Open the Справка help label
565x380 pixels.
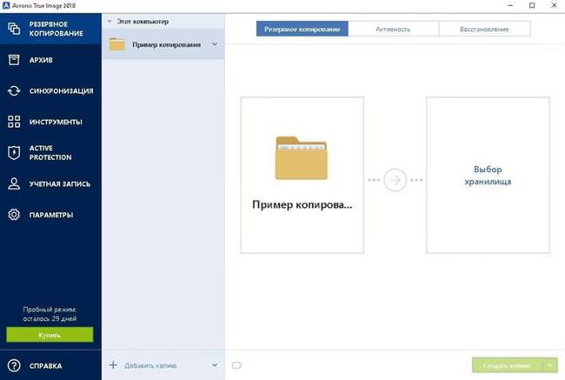tap(46, 365)
